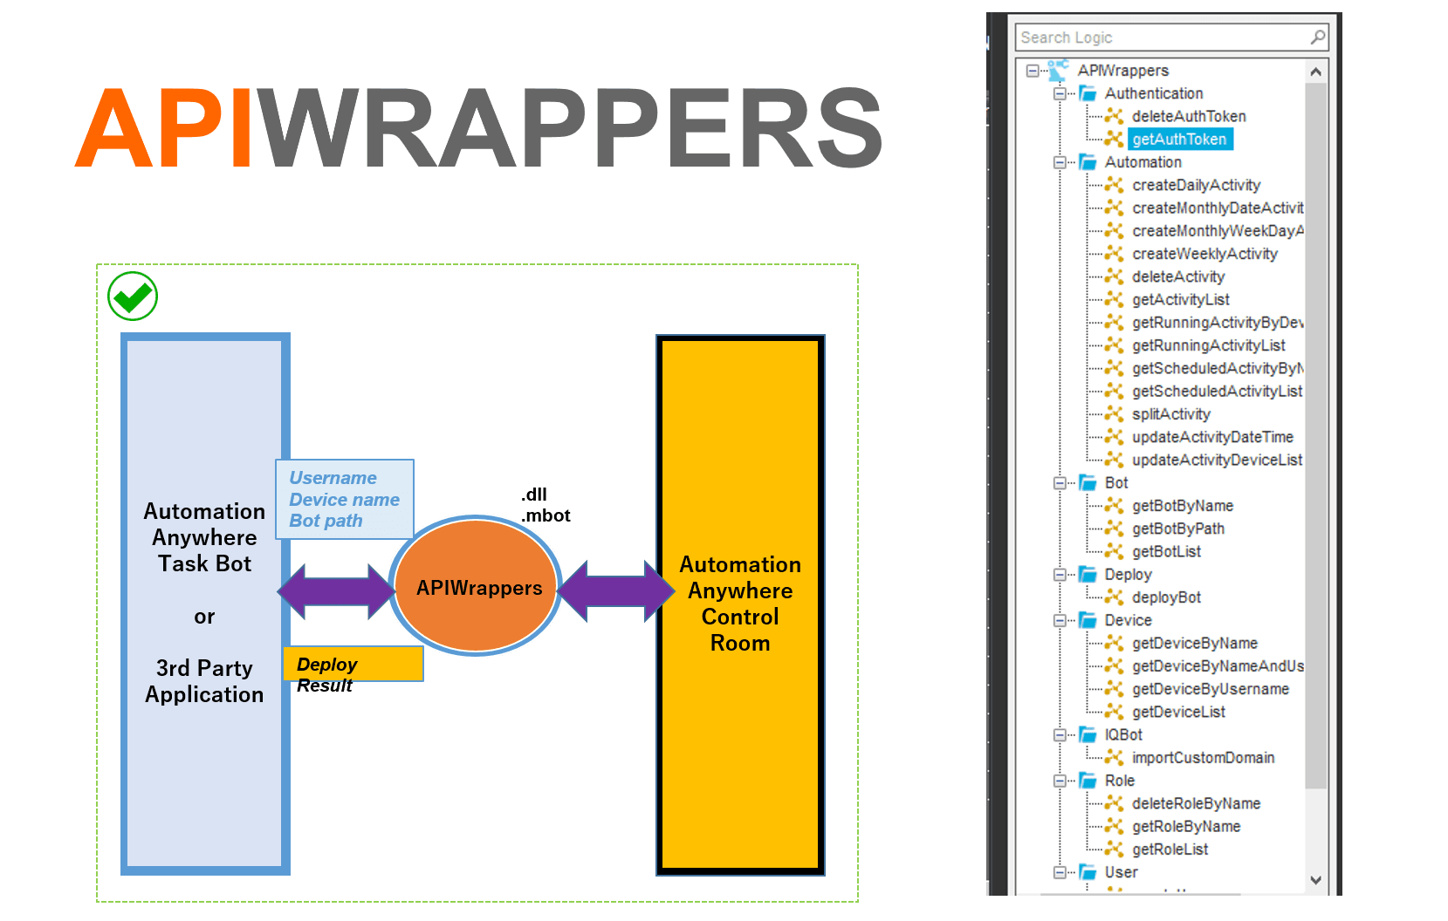Click the logic icon beside deleteRoleByName
Viewport: 1448px width, 921px height.
coord(1115,803)
